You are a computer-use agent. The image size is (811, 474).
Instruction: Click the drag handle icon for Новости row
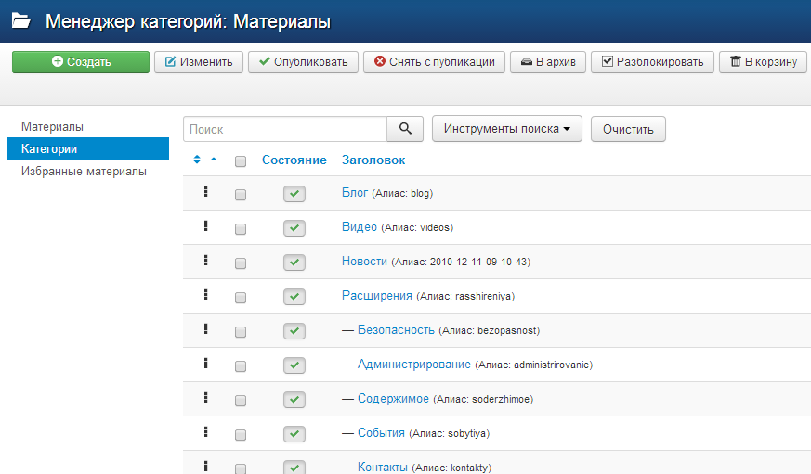pos(205,261)
